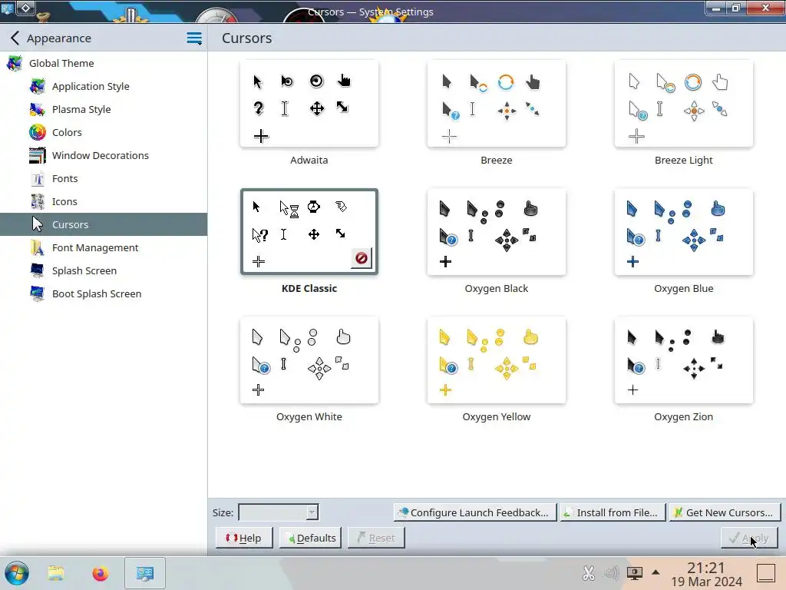
Task: Go back using the Appearance arrow
Action: 15,38
